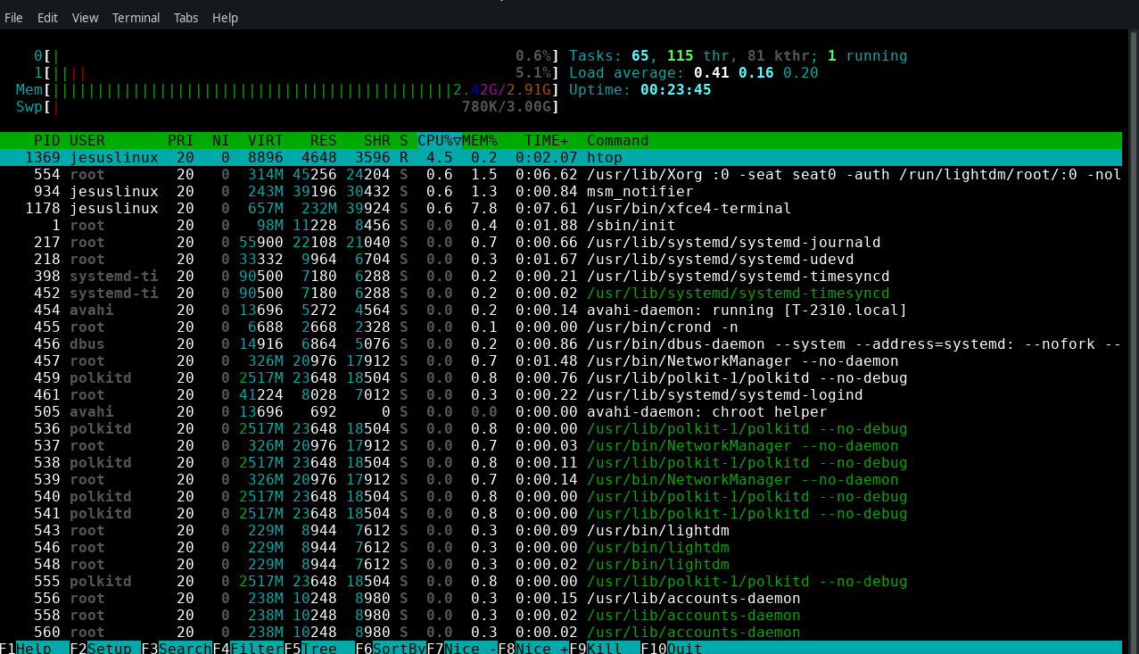Open the Edit menu
The image size is (1139, 654).
47,18
